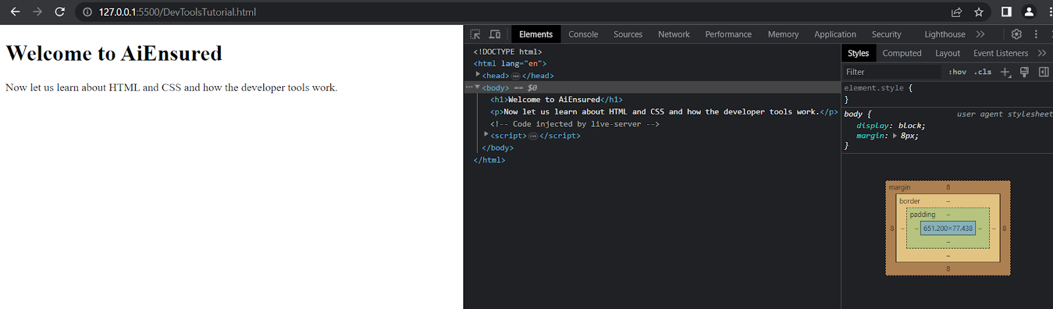Expand the script element node
Image resolution: width=1053 pixels, height=309 pixels.
tap(486, 135)
